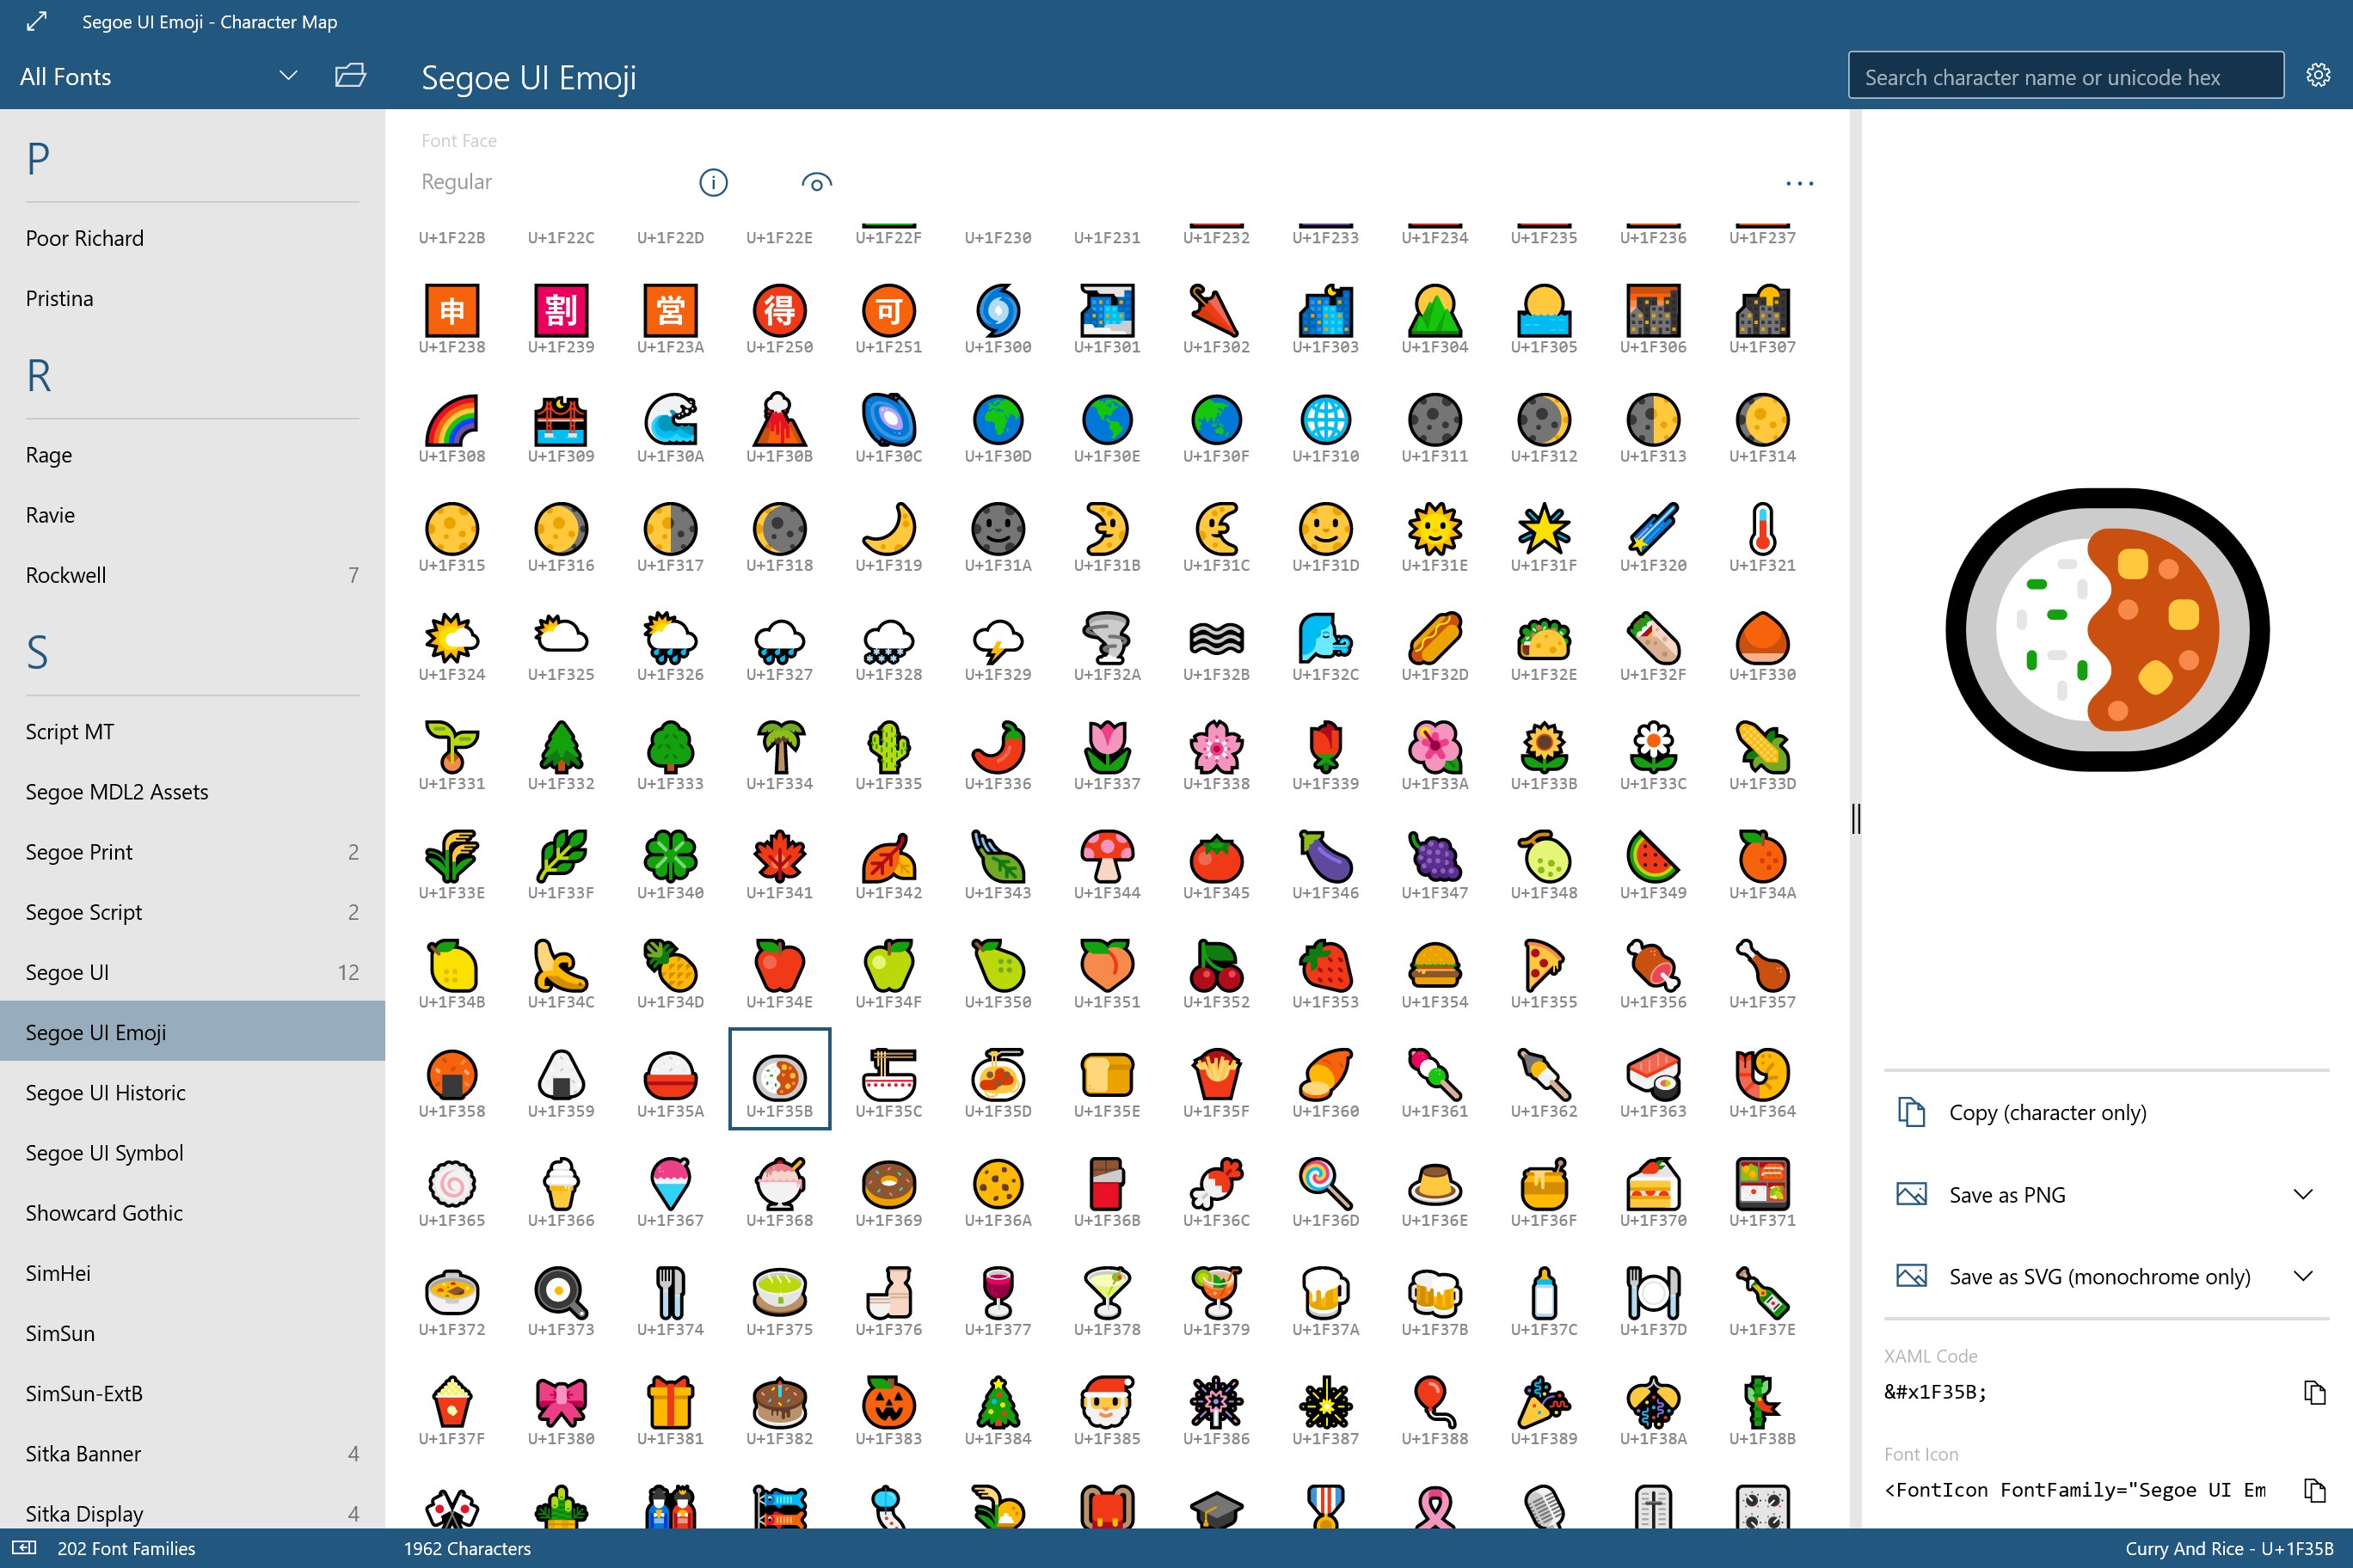Viewport: 2353px width, 1568px height.
Task: Click the enter fullscreen arrow in title bar
Action: [x=36, y=21]
